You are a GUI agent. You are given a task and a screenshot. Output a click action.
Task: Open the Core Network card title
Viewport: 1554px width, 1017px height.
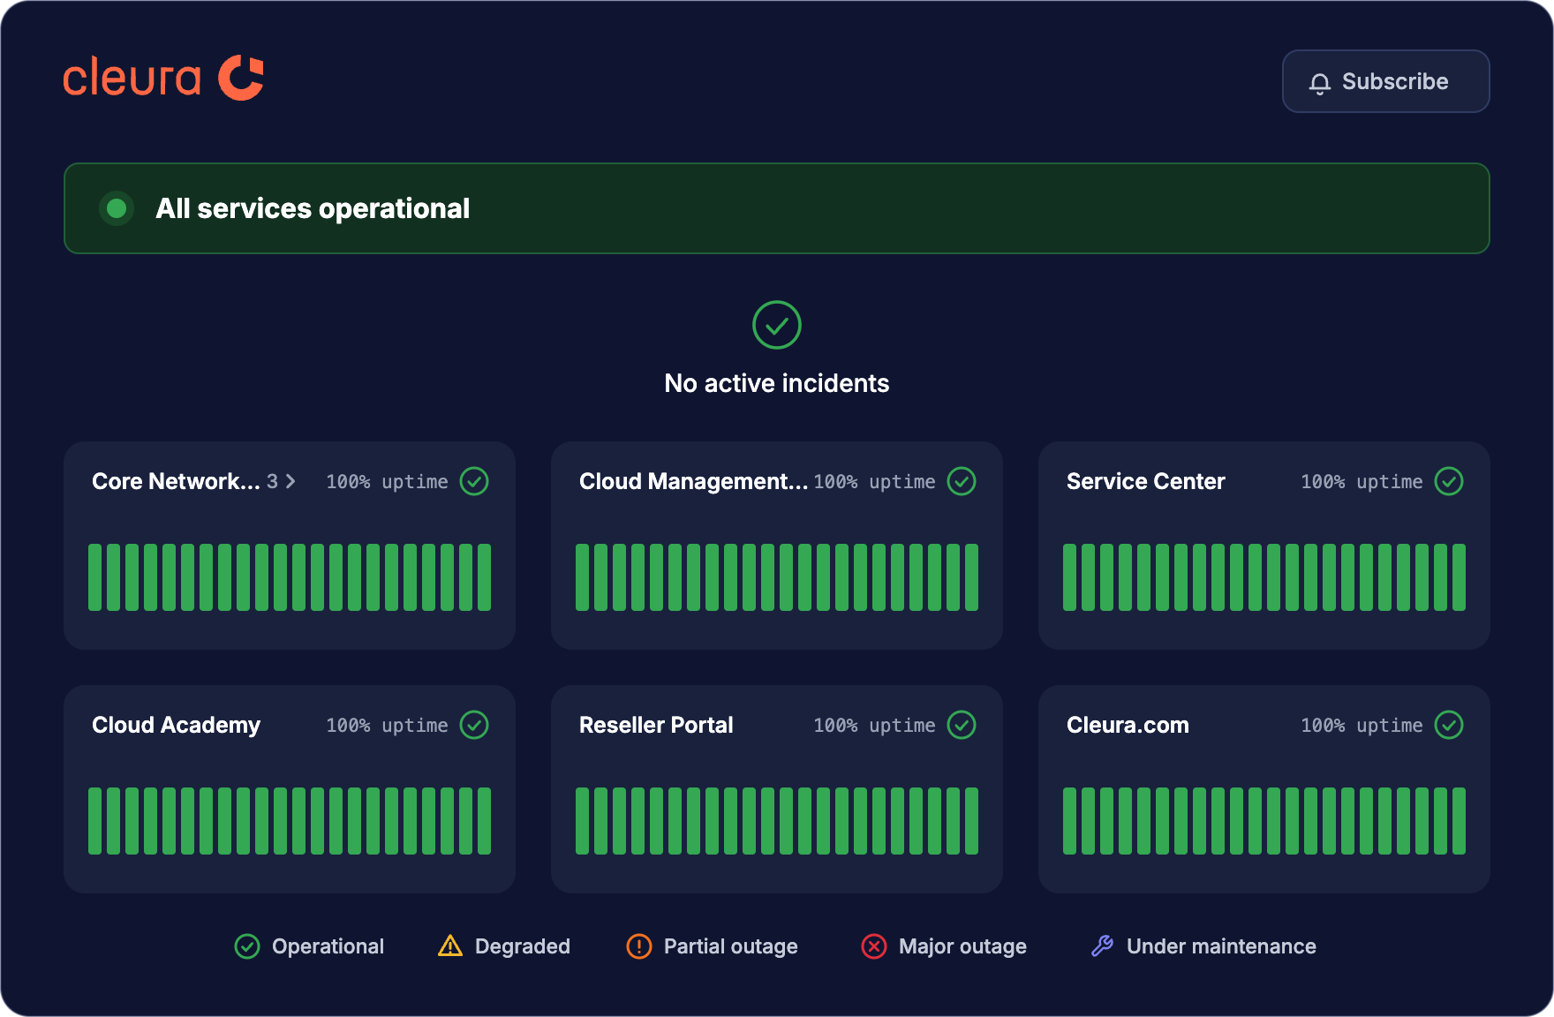176,481
